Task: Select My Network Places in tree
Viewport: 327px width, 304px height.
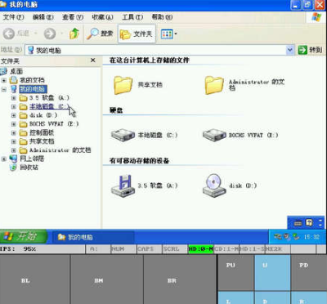Action: pyautogui.click(x=32, y=159)
